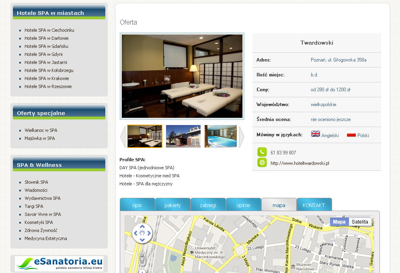The image size is (400, 273).
Task: Show previous gallery thumbnails with left arrow
Action: (123, 137)
